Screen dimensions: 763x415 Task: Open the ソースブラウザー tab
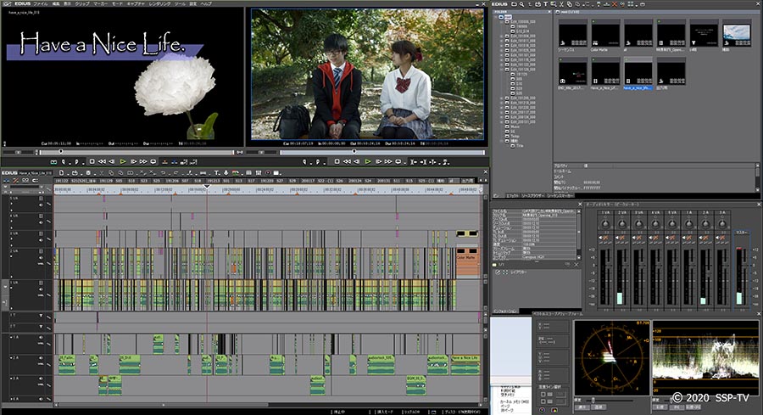coord(532,195)
